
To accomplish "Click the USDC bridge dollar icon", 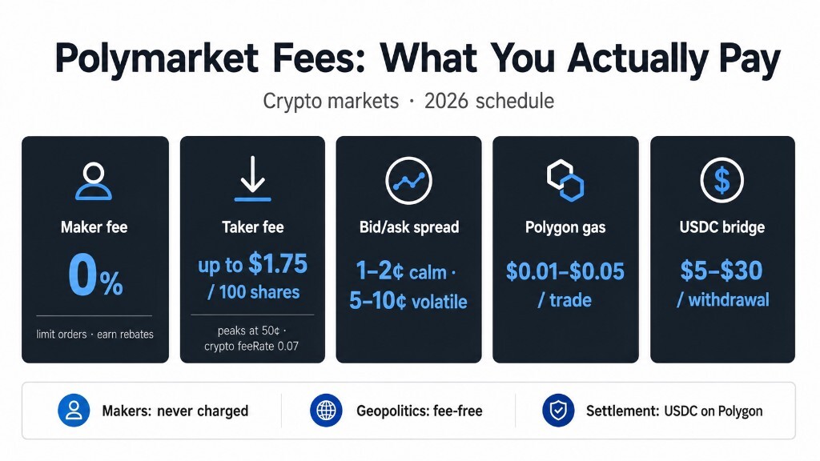I will (x=722, y=180).
